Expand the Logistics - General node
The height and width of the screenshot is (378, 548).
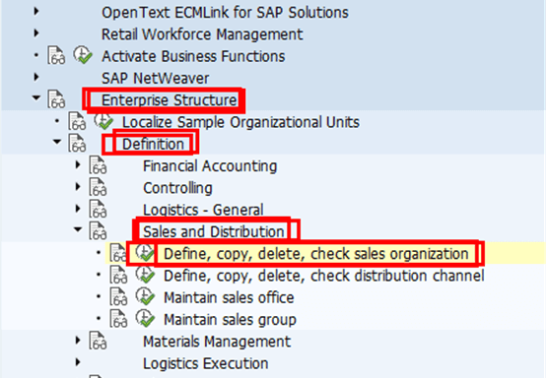tap(78, 209)
